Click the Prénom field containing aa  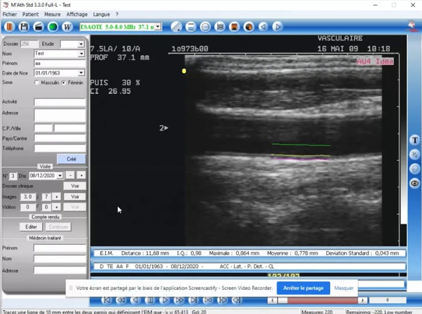[60, 63]
